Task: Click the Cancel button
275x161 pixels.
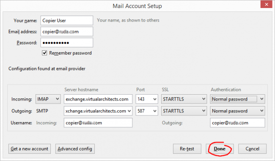Action: 252,149
